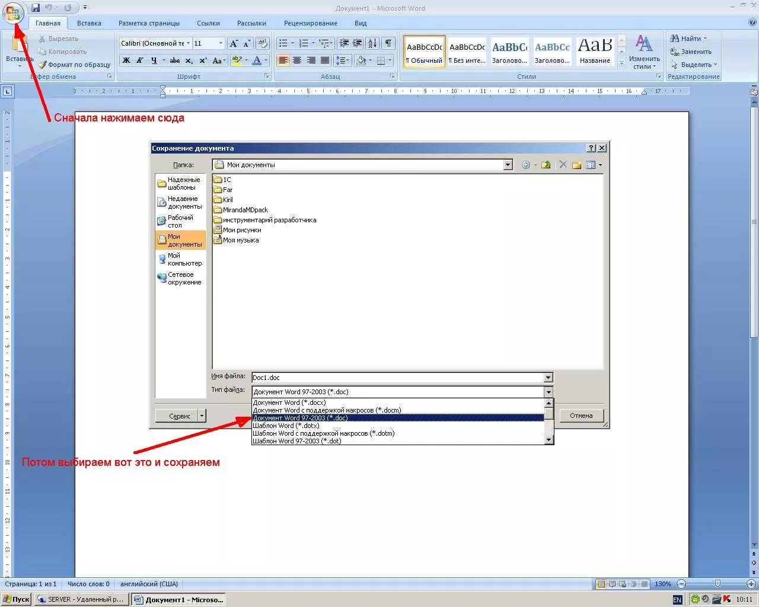Viewport: 759px width, 607px height.
Task: Click the decrease indent icon
Action: (344, 43)
